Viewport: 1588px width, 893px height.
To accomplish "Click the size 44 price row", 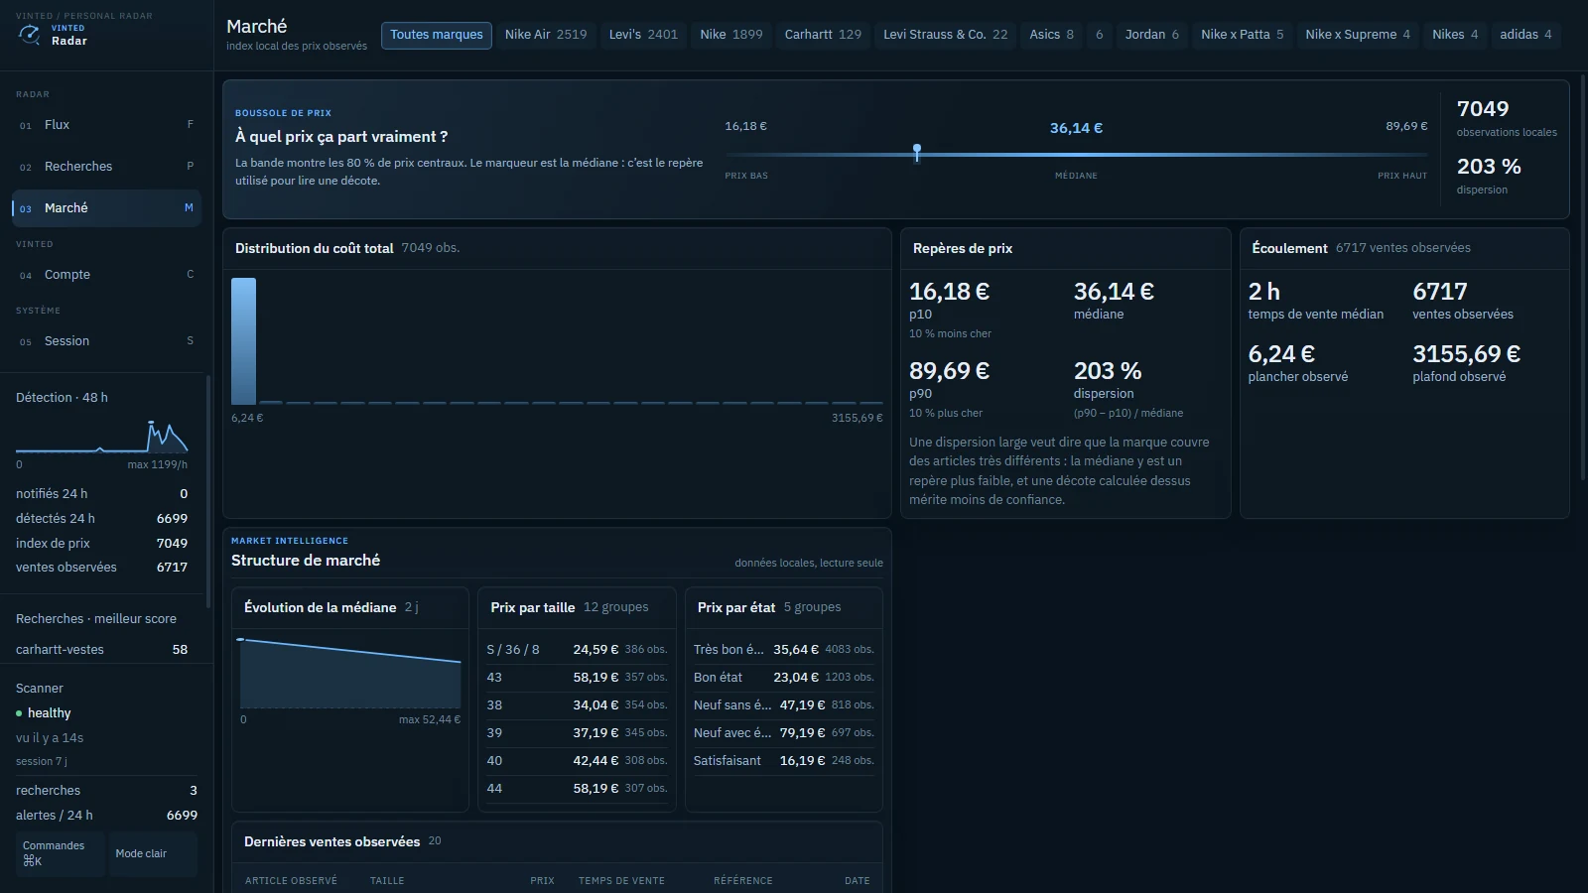I will coord(577,789).
